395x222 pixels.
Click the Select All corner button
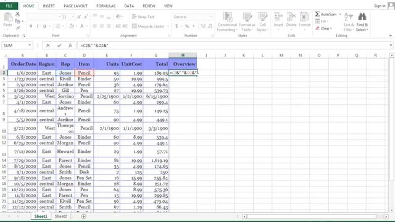click(x=4, y=55)
